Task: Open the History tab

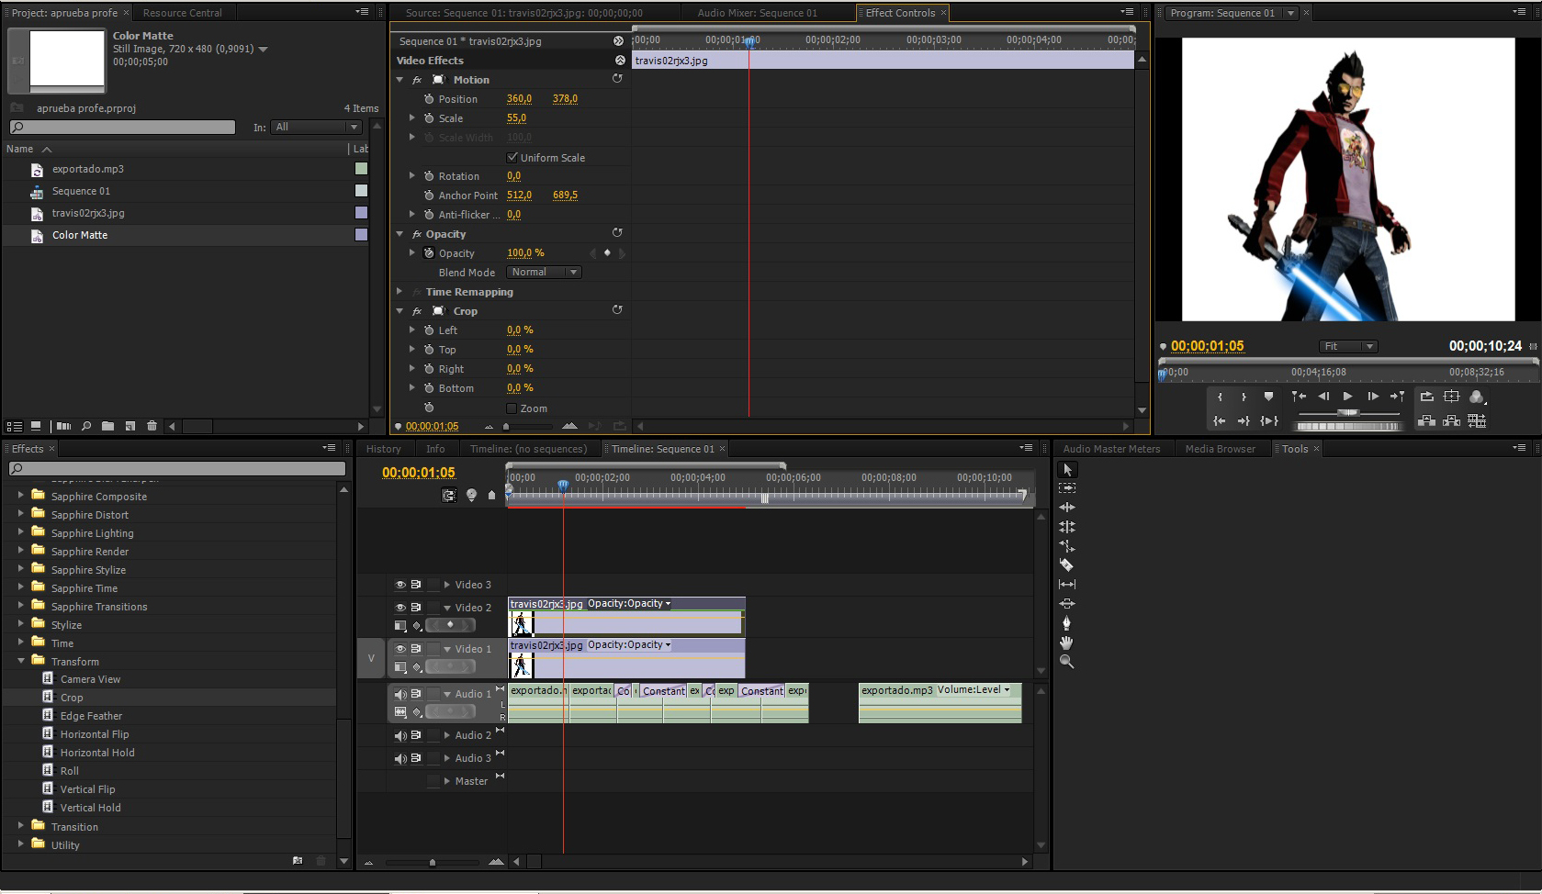Action: (x=384, y=449)
